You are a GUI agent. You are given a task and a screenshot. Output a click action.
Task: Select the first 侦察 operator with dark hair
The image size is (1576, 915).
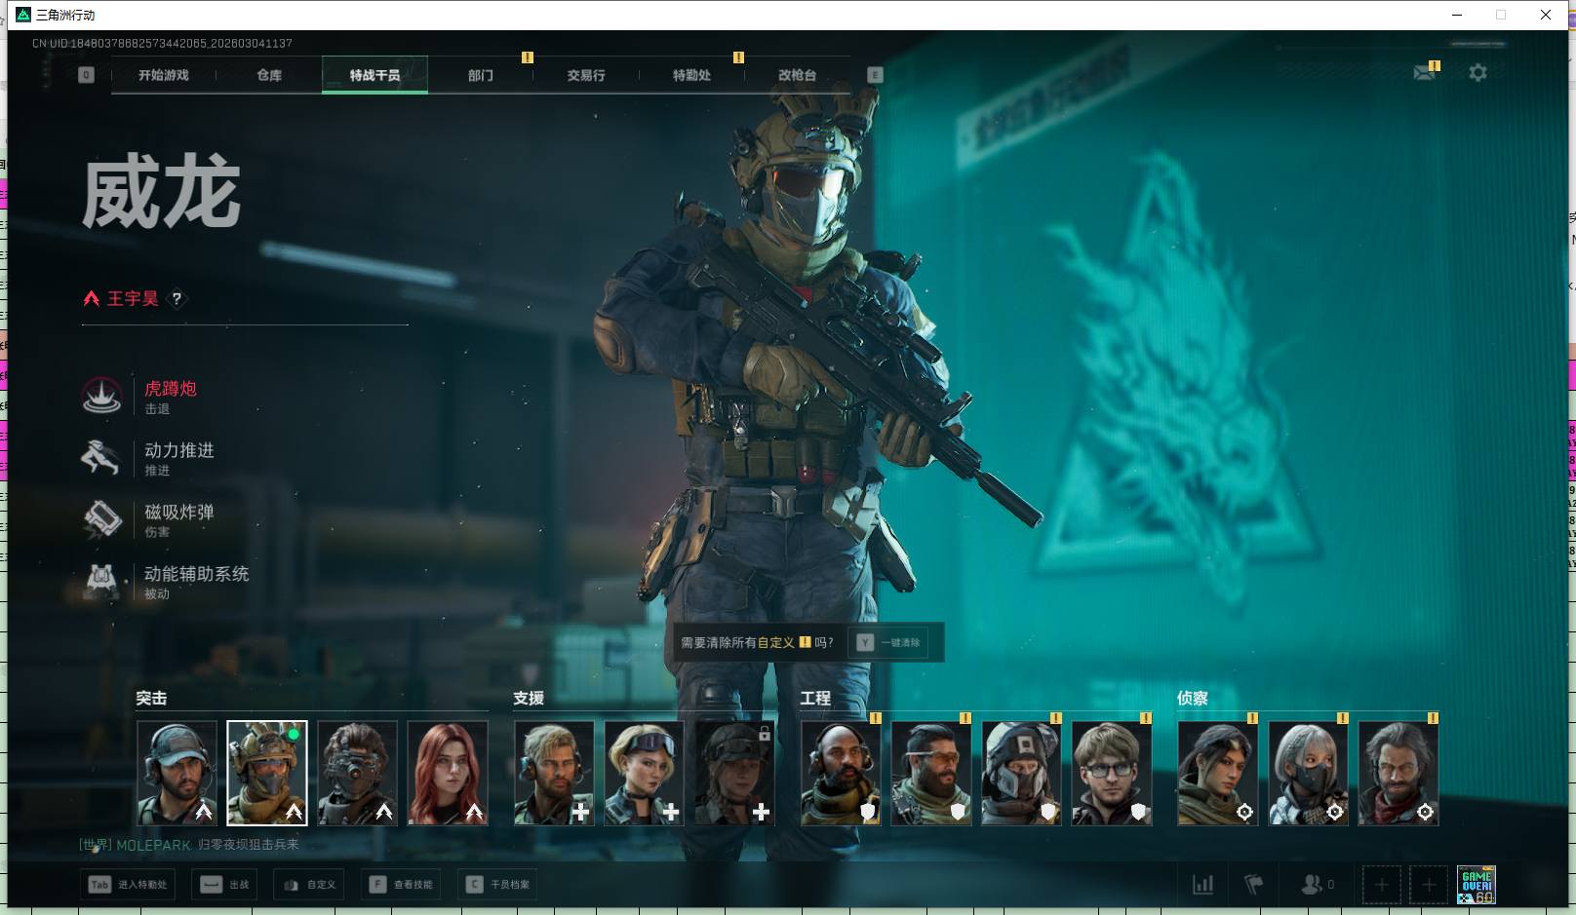[1218, 774]
